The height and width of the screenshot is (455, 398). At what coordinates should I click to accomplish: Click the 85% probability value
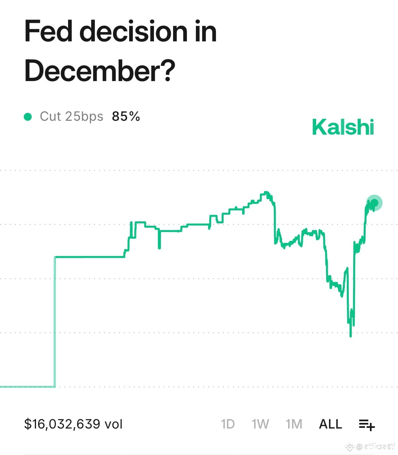click(x=126, y=116)
